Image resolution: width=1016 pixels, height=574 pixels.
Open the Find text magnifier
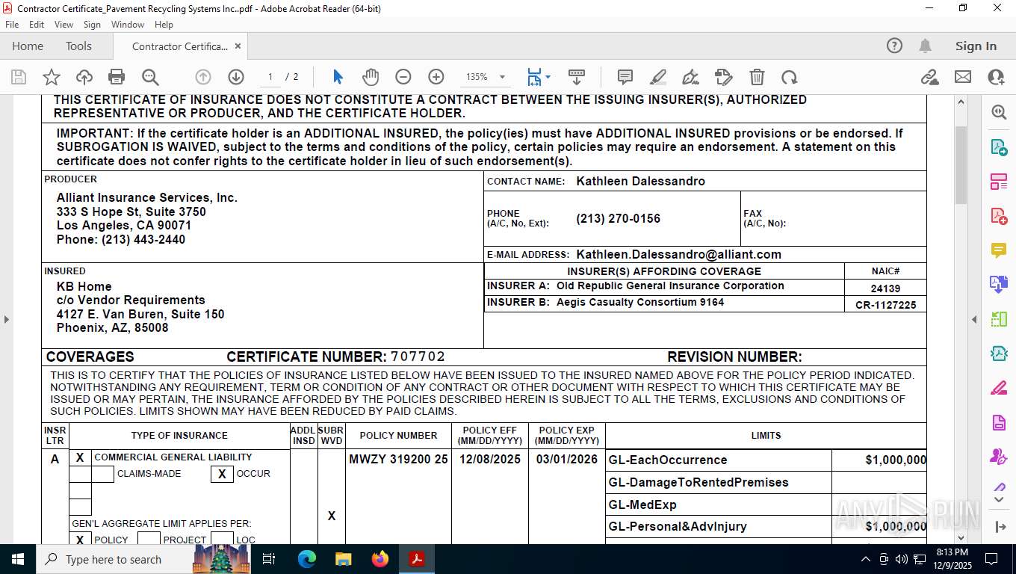click(x=150, y=77)
